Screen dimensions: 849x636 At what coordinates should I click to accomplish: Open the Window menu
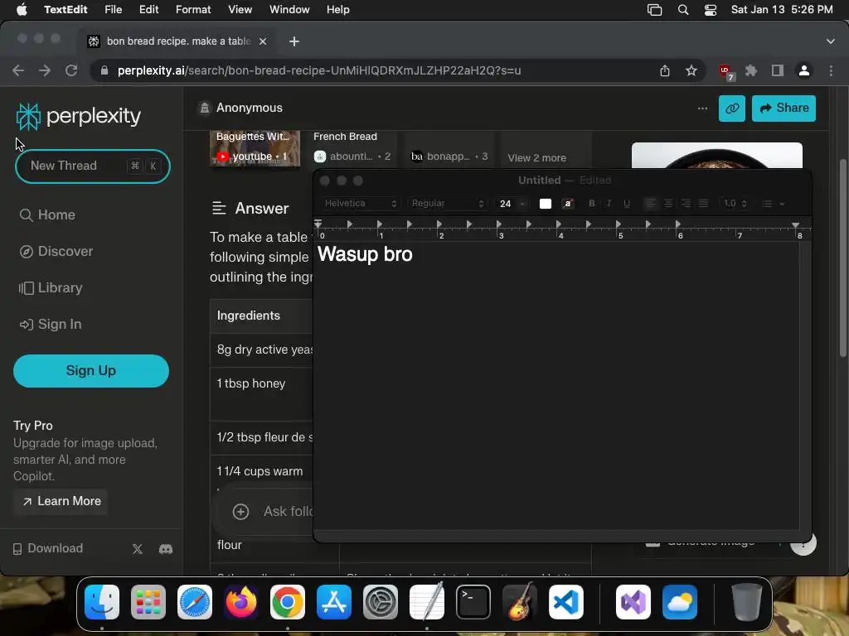click(289, 10)
